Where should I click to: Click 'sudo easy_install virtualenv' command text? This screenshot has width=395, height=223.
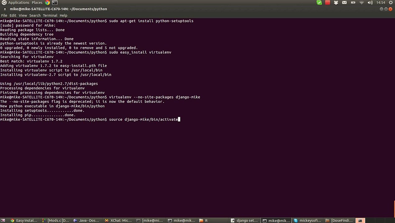[x=140, y=52]
